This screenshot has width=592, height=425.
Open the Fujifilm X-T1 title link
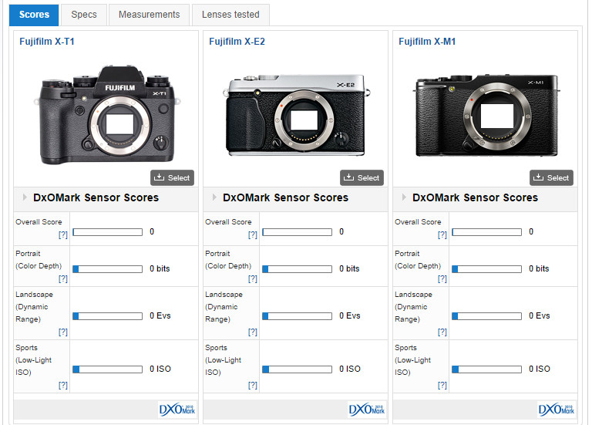[x=47, y=42]
